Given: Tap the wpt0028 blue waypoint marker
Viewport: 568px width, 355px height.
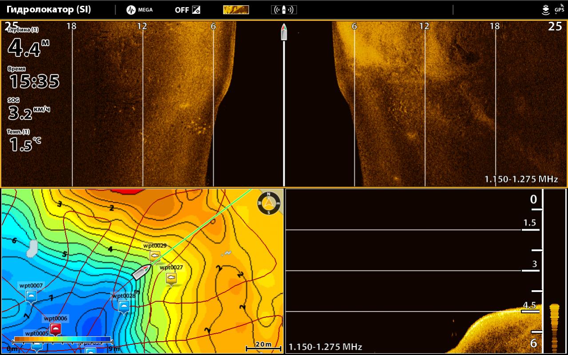Looking at the screenshot, I should (x=124, y=306).
